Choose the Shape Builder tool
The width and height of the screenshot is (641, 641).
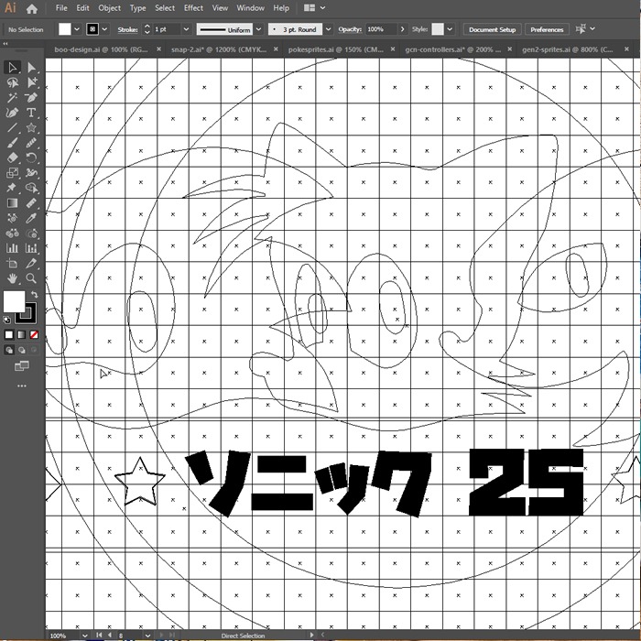(31, 188)
